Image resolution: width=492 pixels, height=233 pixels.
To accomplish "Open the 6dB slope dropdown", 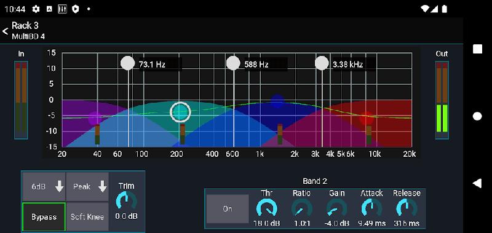I will click(x=44, y=187).
